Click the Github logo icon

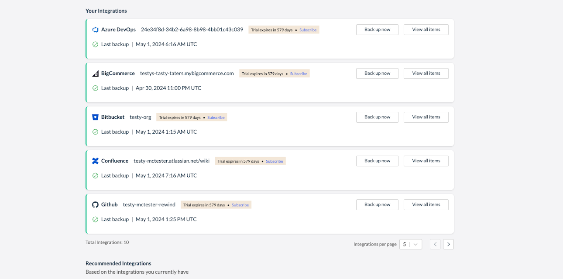tap(95, 205)
